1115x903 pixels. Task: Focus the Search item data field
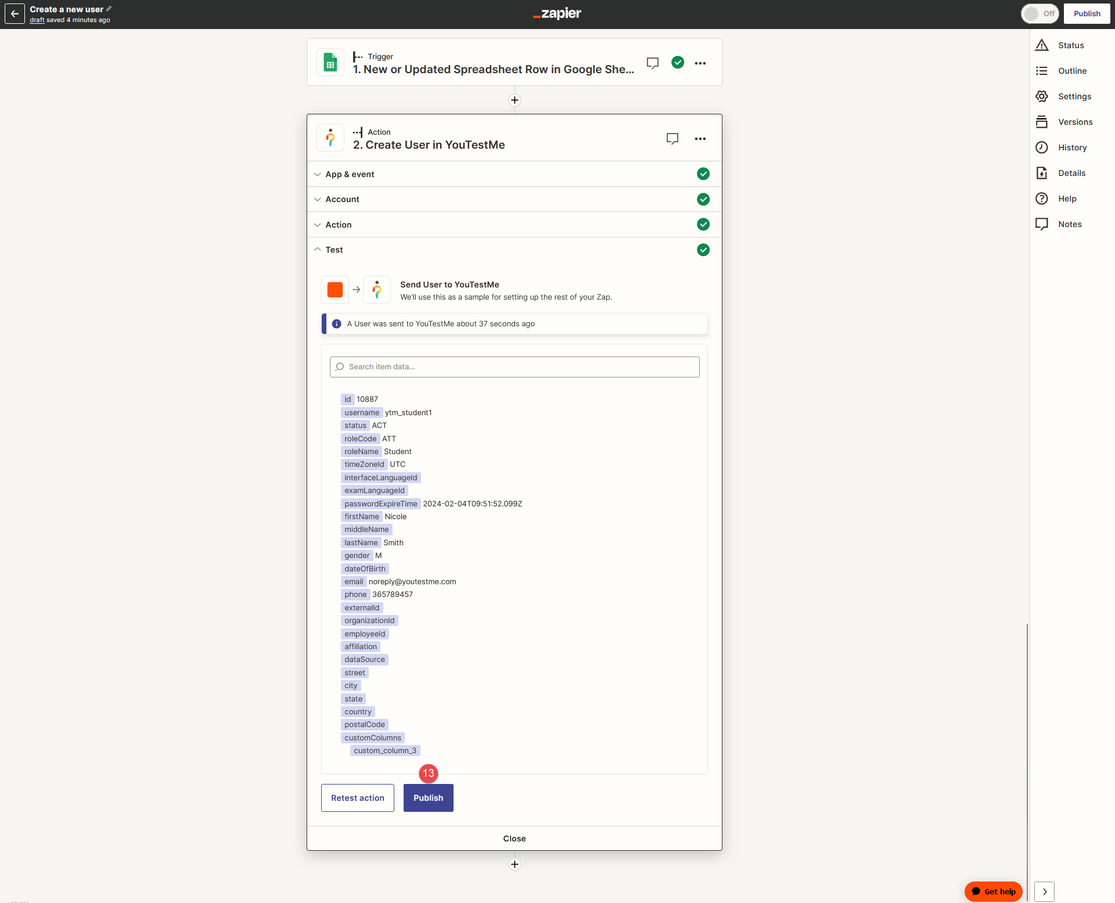pyautogui.click(x=515, y=367)
